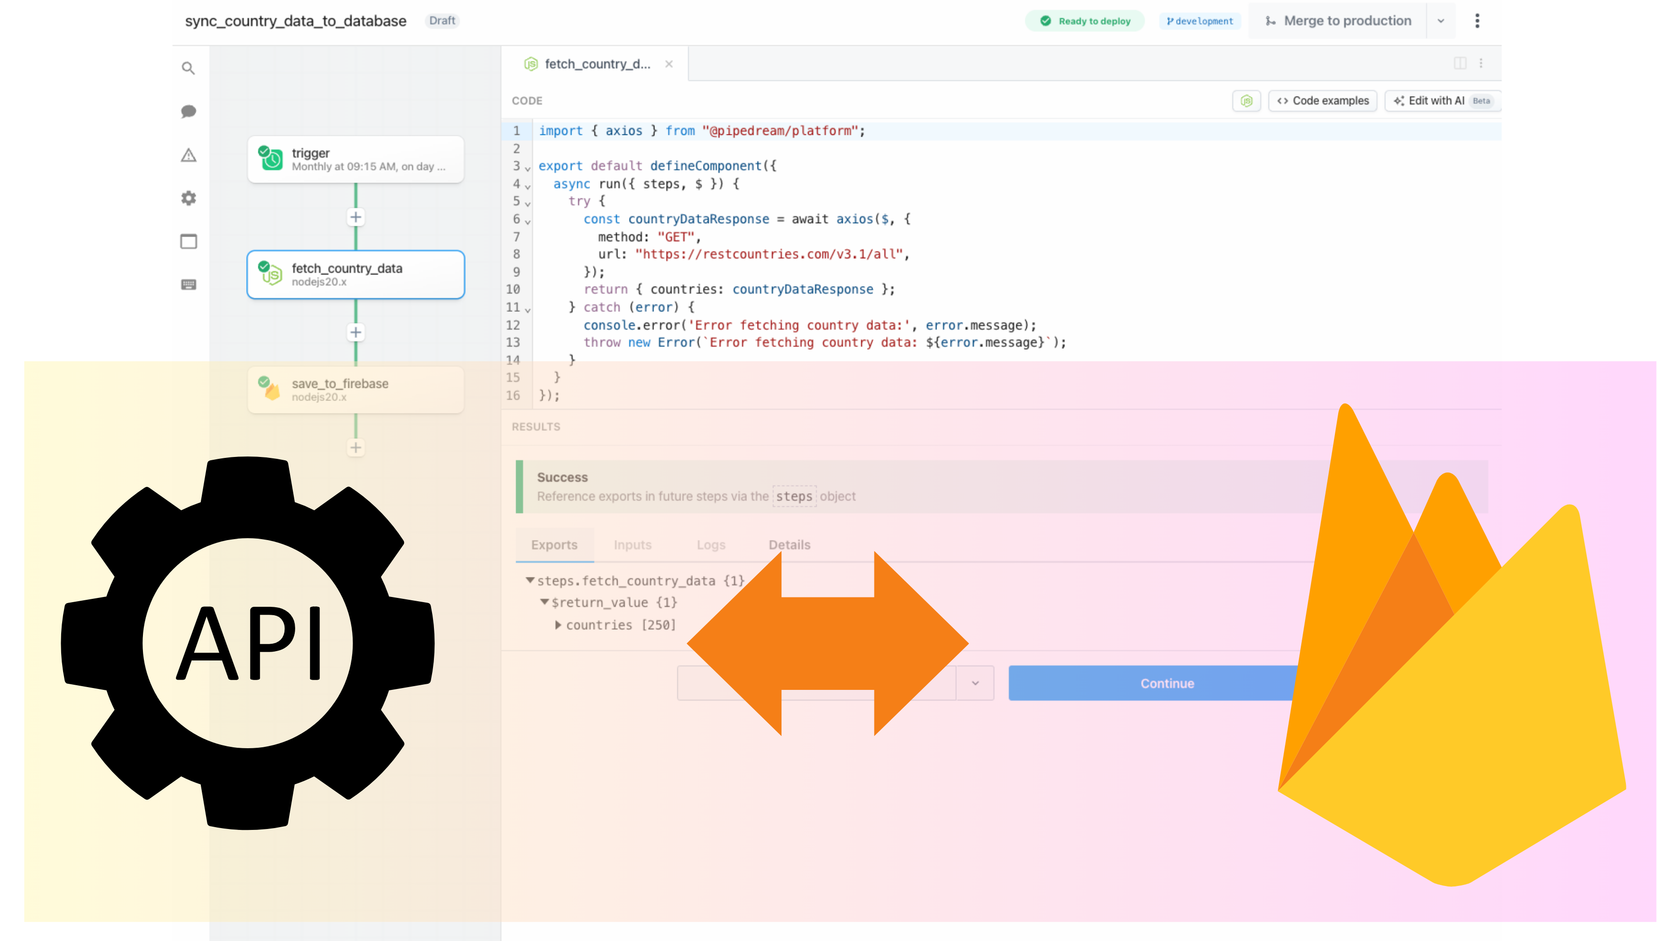Screen dimensions: 1674x941
Task: Toggle the split editor layout icon
Action: point(1460,63)
